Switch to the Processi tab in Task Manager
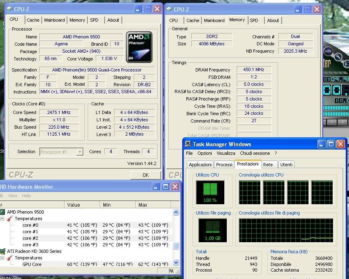Viewport: 349px width, 279px height. tap(224, 165)
